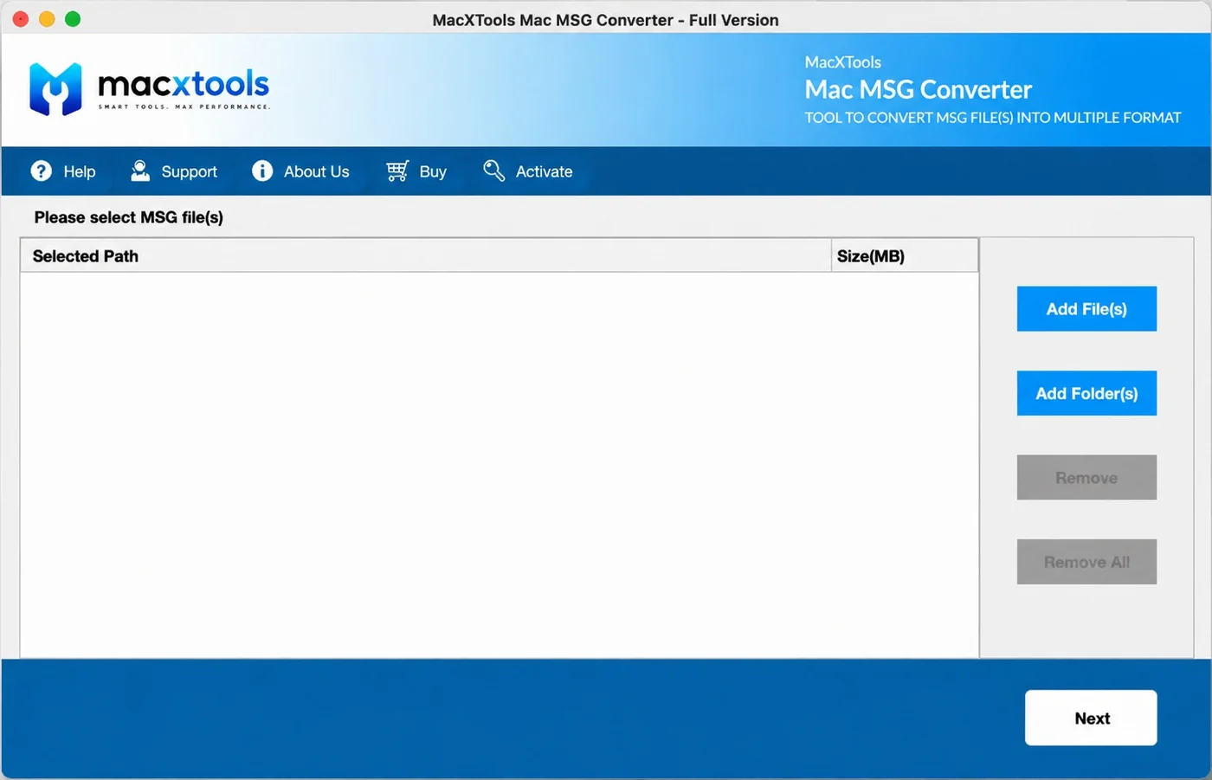Click the 'Please select MSG file(s)' text

[129, 217]
